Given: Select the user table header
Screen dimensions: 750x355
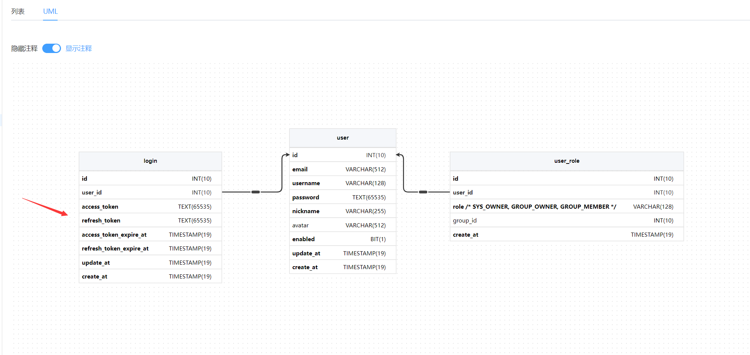Looking at the screenshot, I should [342, 138].
